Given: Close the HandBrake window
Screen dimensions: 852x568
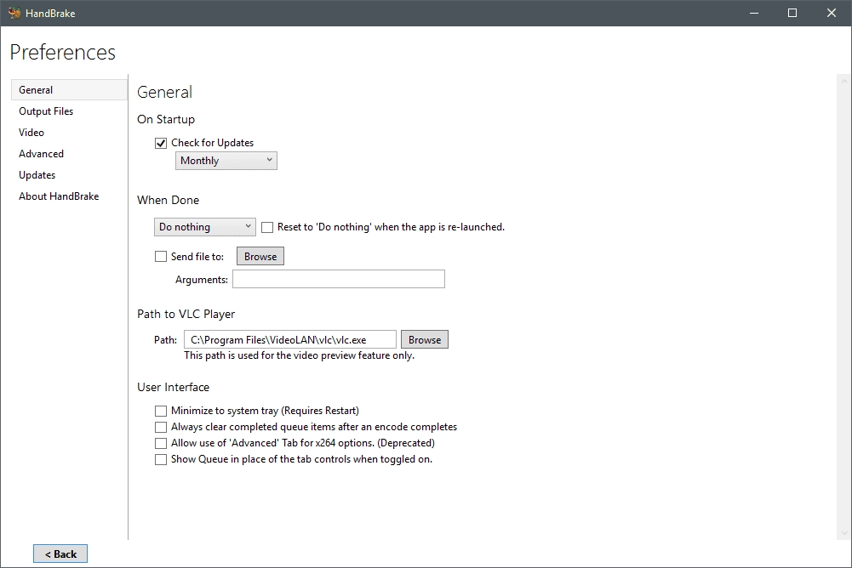Looking at the screenshot, I should click(832, 13).
